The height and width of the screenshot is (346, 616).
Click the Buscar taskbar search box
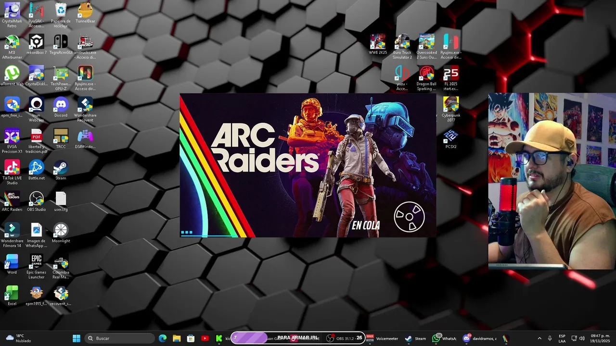pyautogui.click(x=120, y=338)
